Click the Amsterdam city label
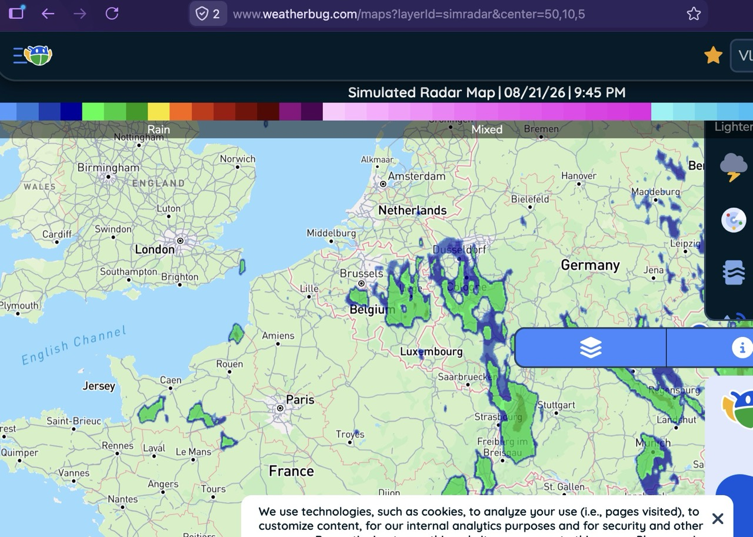 417,176
